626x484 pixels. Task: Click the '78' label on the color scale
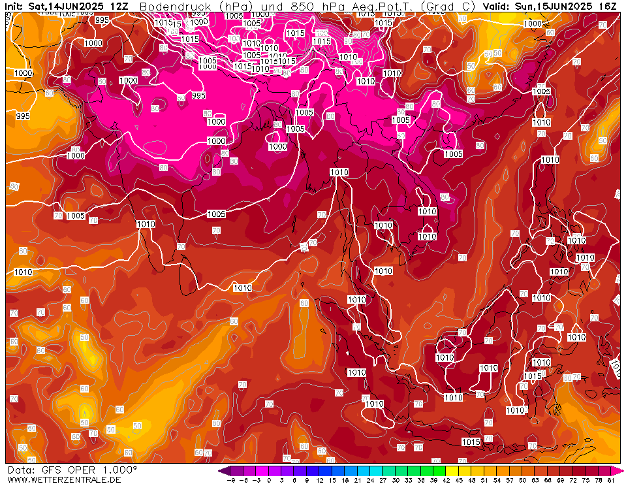598,480
